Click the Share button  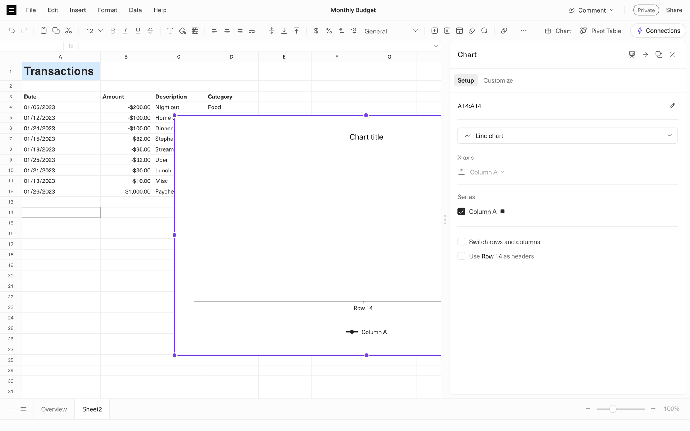[x=674, y=10]
